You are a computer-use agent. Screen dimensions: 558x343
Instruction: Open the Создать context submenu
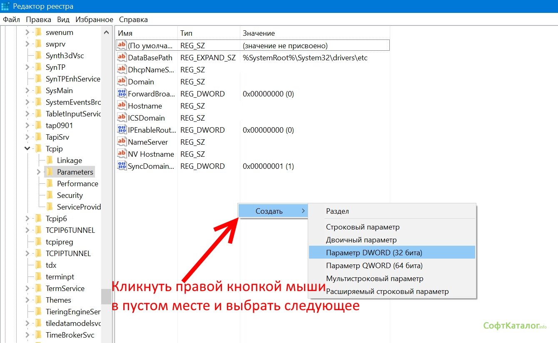[x=273, y=211]
